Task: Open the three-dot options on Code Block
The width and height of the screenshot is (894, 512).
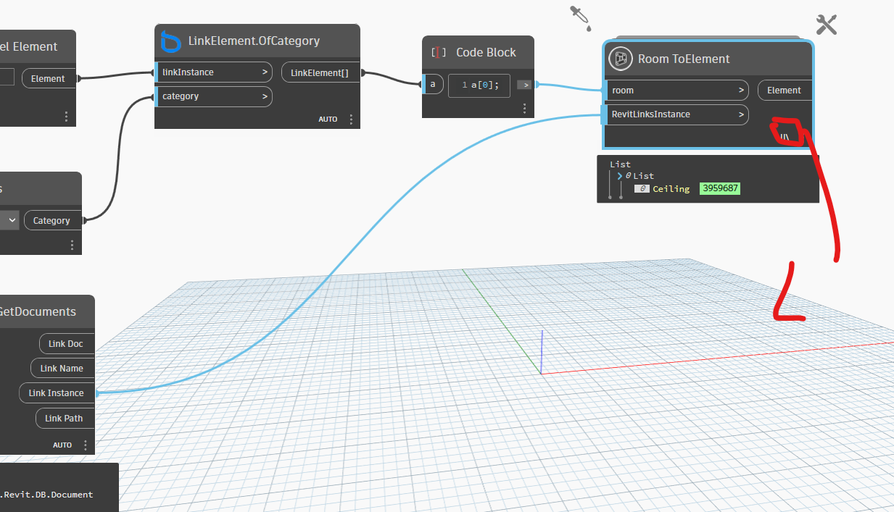Action: [524, 108]
